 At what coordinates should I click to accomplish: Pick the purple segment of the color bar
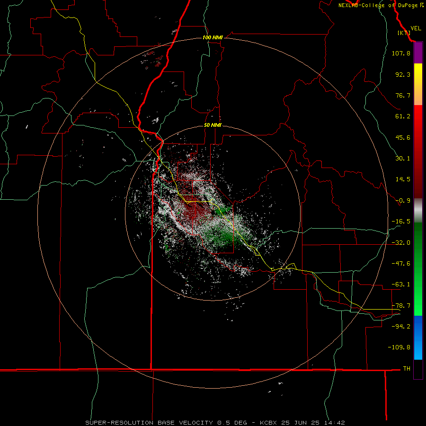pyautogui.click(x=418, y=53)
